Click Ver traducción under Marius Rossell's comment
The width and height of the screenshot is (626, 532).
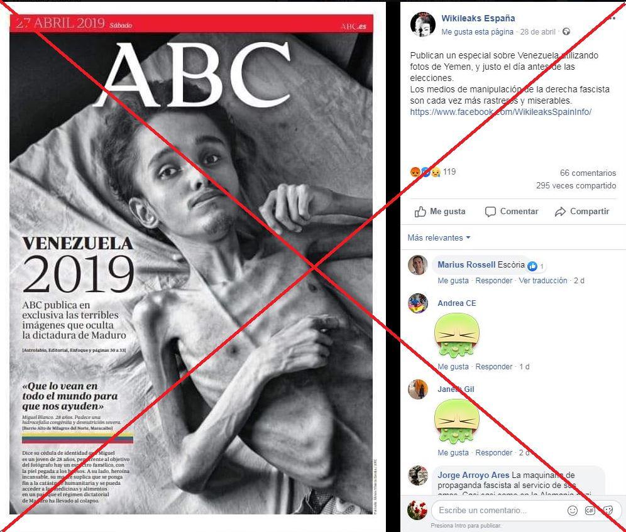(542, 281)
